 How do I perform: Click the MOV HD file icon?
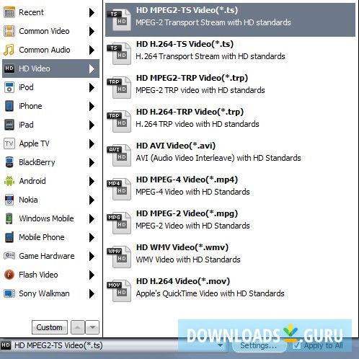[x=119, y=291]
